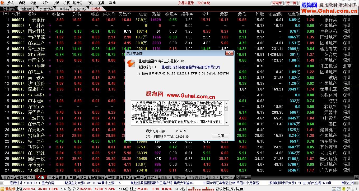Image resolution: width=359 pixels, height=191 pixels.
Task: Switch to the 多空阵线 tab
Action: pos(80,9)
